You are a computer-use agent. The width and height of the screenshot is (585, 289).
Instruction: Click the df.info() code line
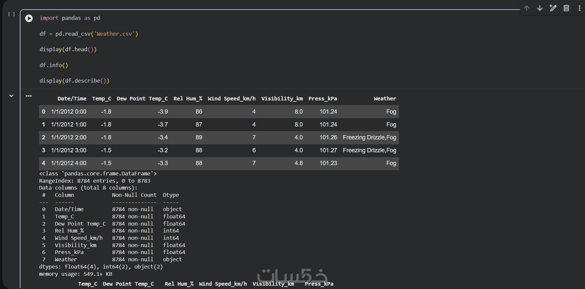[x=54, y=65]
